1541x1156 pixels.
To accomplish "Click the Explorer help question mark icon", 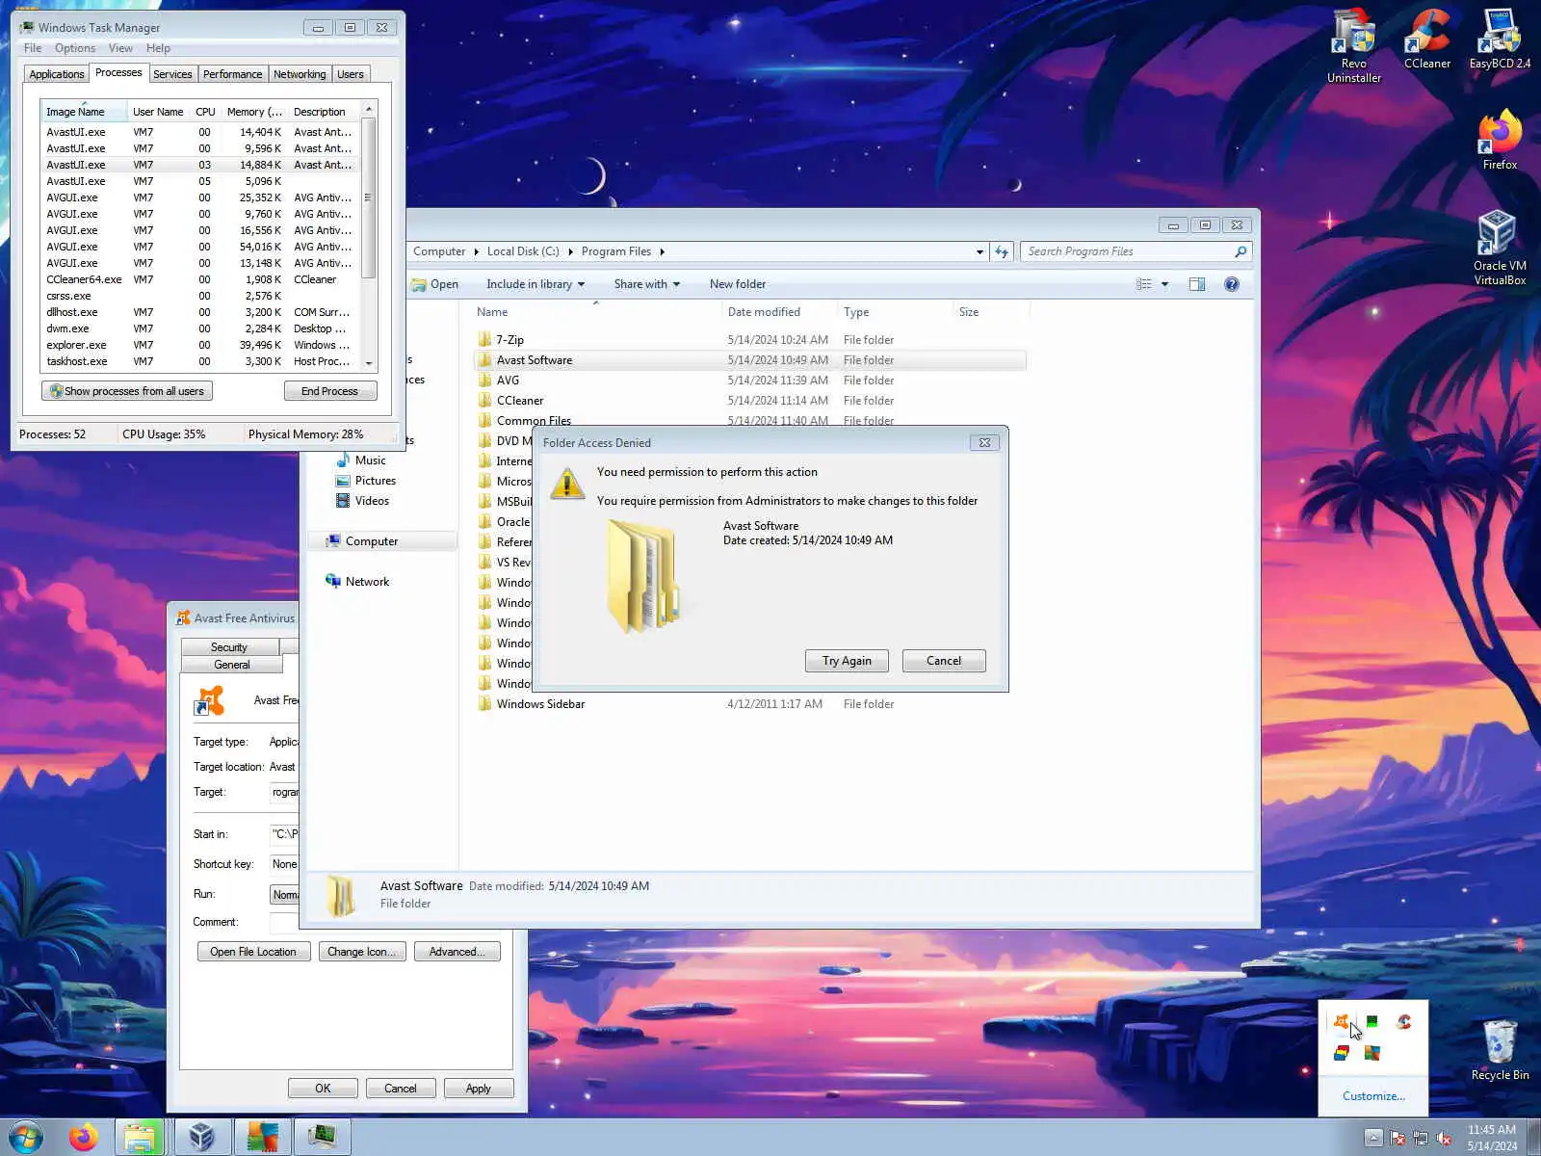I will [1231, 284].
